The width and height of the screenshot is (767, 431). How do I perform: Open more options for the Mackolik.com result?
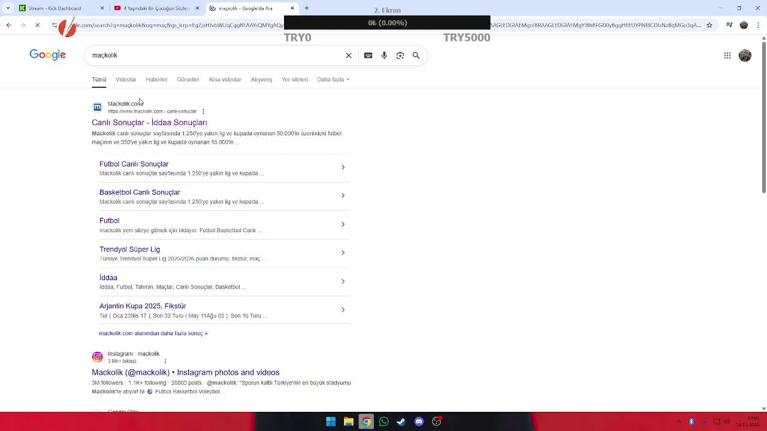[203, 111]
